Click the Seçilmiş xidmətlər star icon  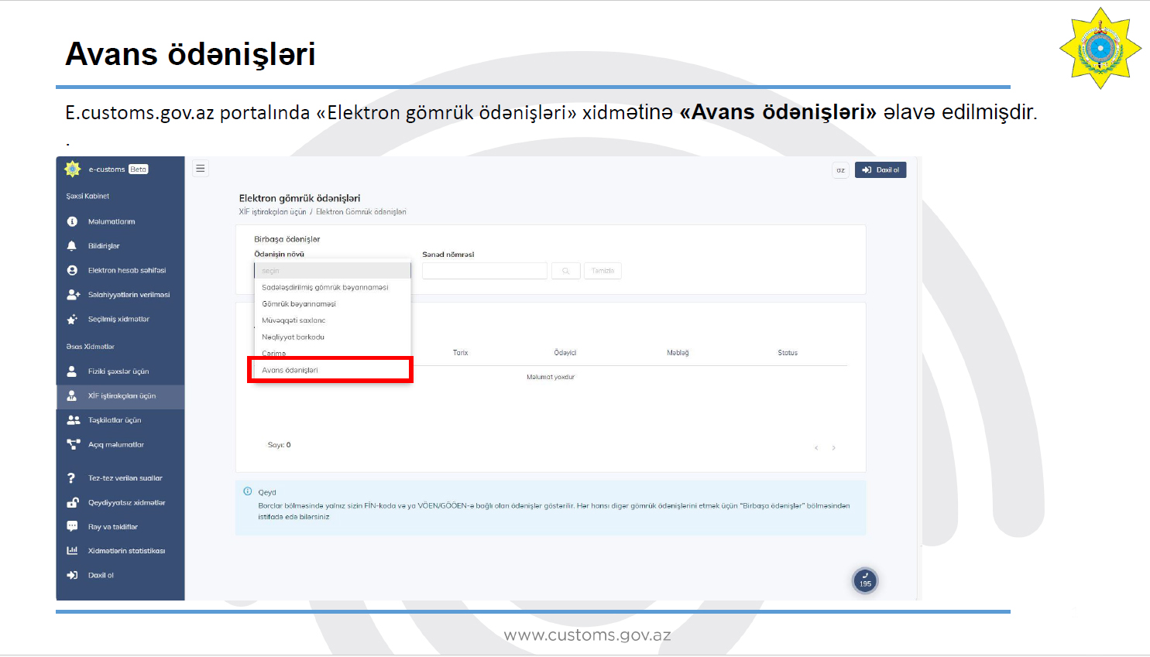pyautogui.click(x=72, y=320)
